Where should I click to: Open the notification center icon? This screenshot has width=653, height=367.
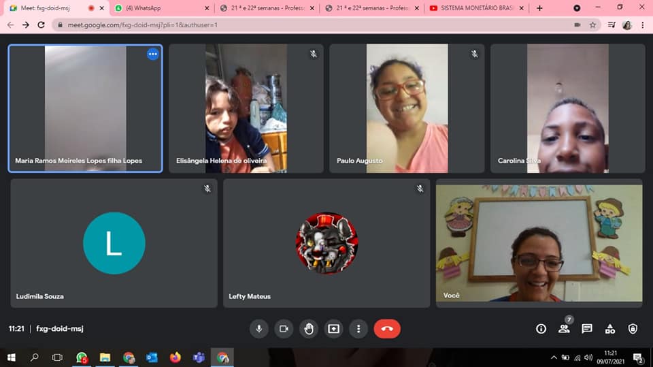(637, 357)
